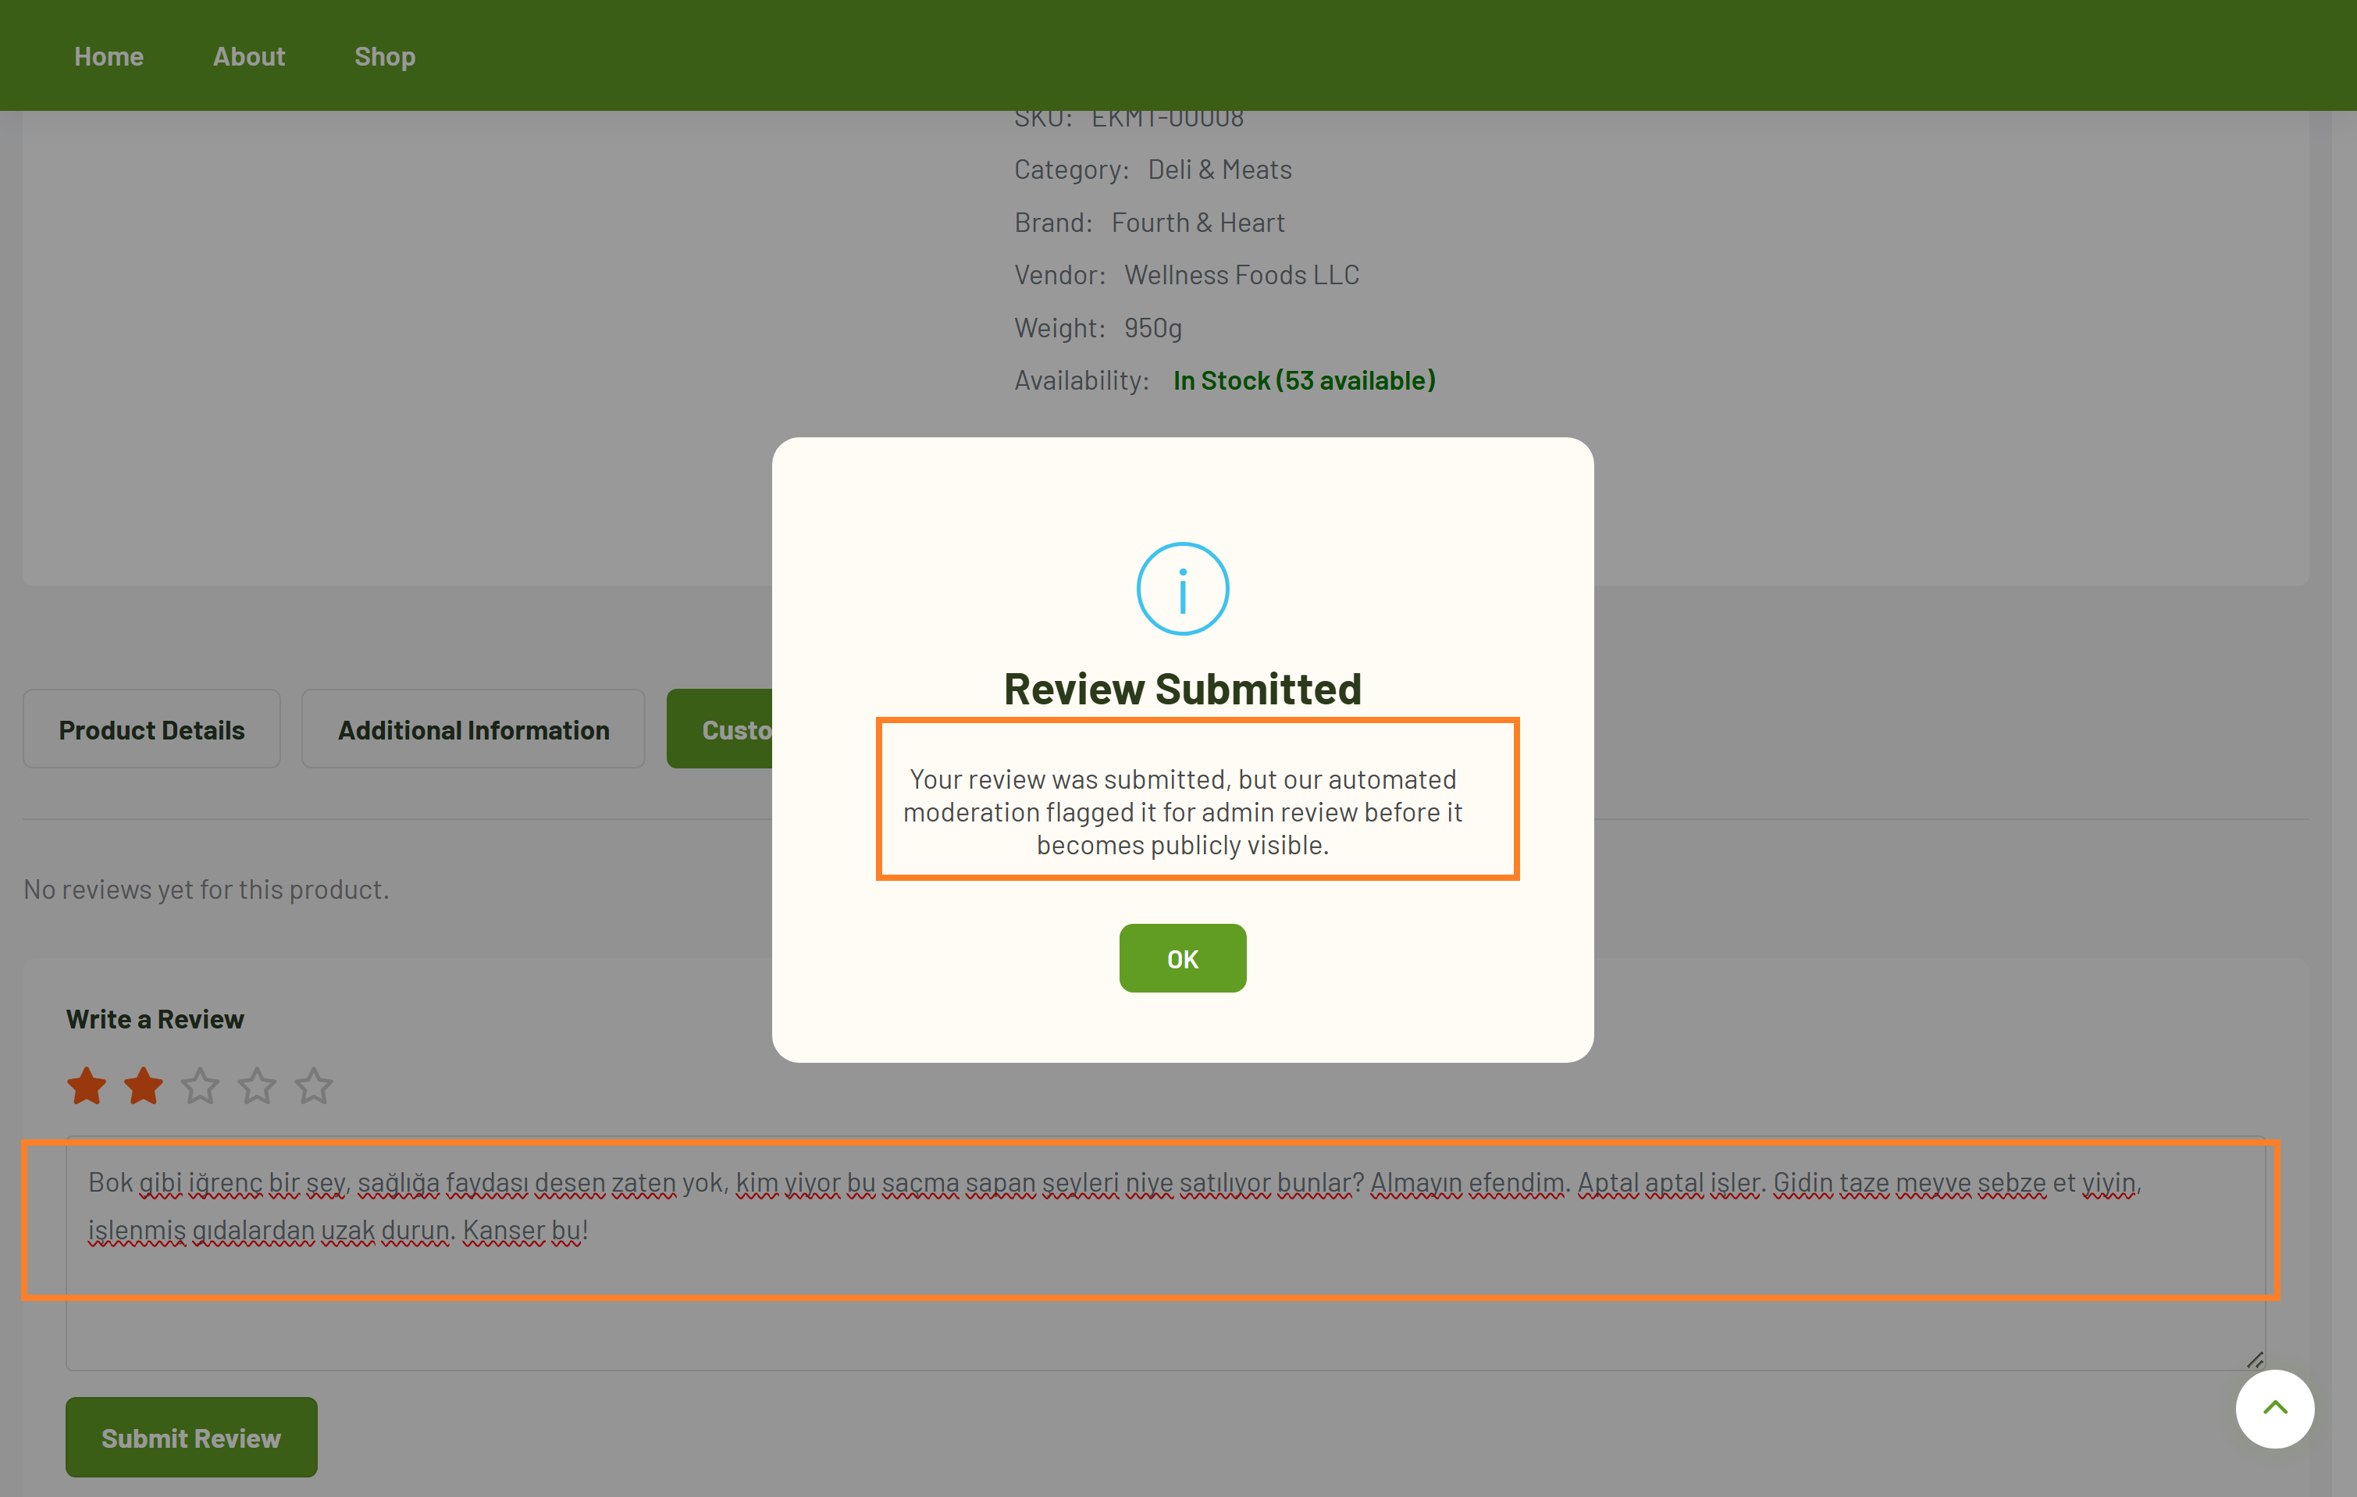2357x1497 pixels.
Task: Click the scroll-to-top arrow button
Action: tap(2275, 1409)
